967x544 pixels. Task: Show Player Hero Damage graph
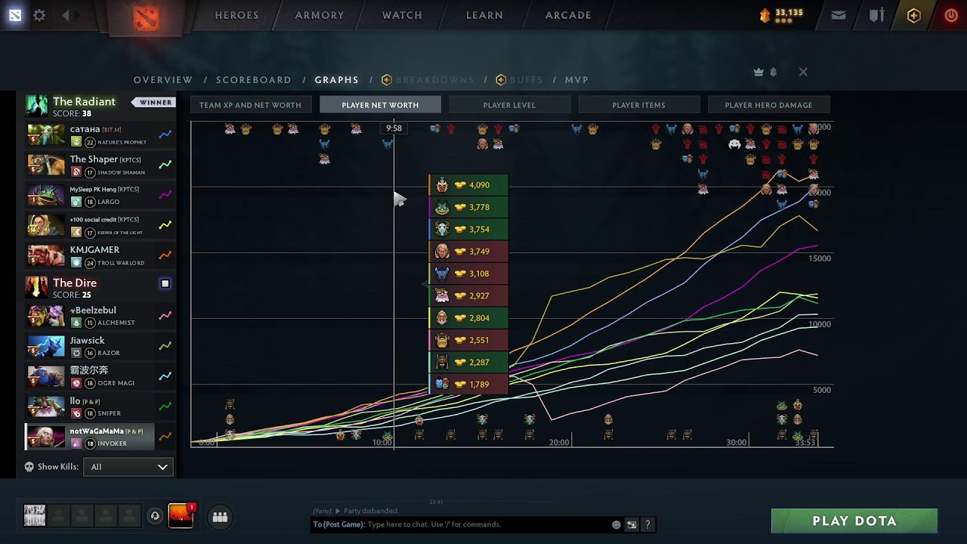[768, 105]
